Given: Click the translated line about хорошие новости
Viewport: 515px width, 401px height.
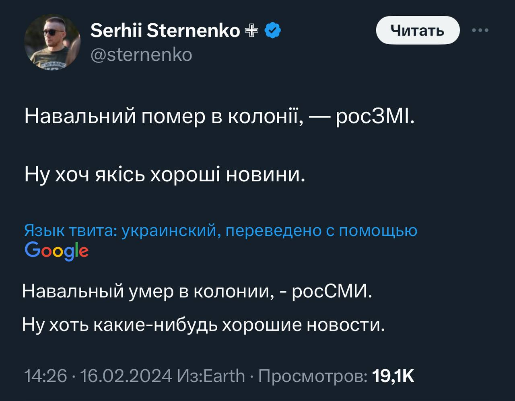Looking at the screenshot, I should pos(204,324).
